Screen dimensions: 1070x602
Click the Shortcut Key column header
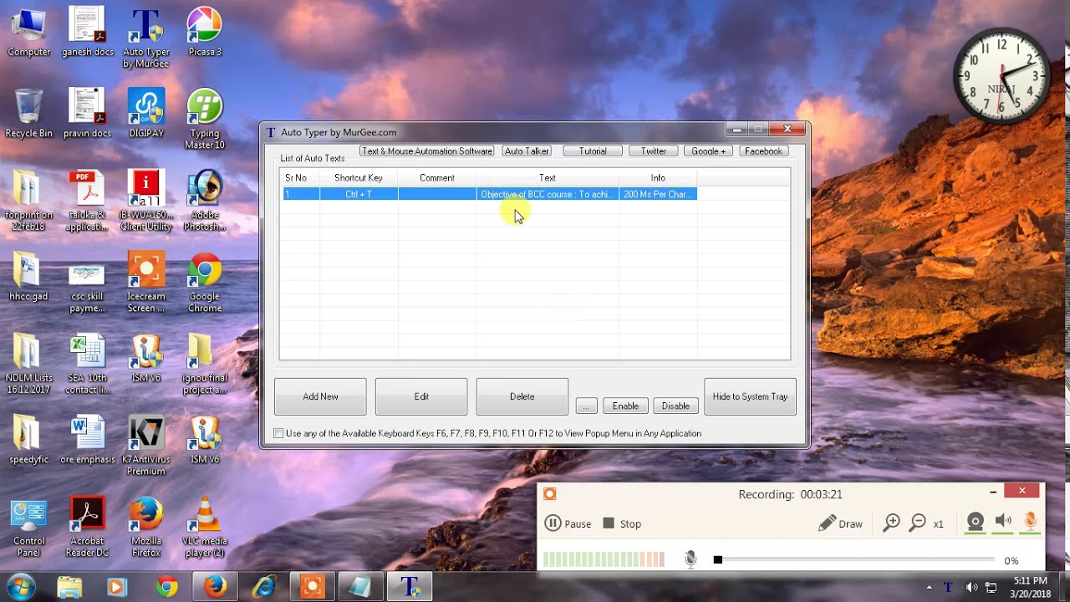coord(359,177)
